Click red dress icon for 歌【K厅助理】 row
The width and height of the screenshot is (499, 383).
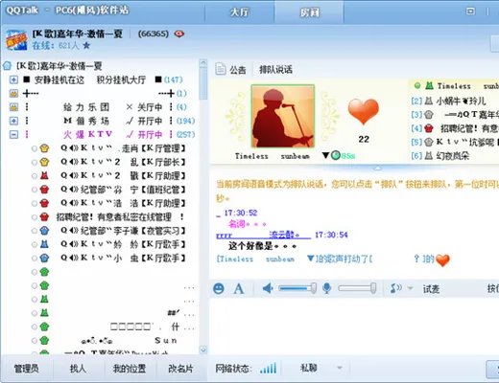click(44, 175)
